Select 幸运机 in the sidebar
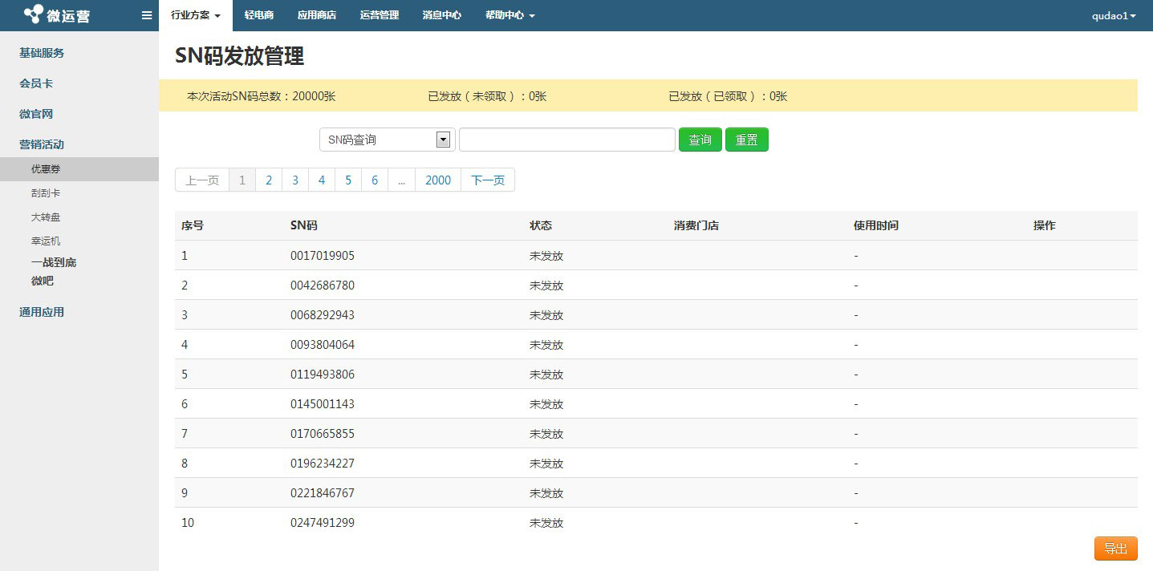The image size is (1153, 571). (x=46, y=241)
